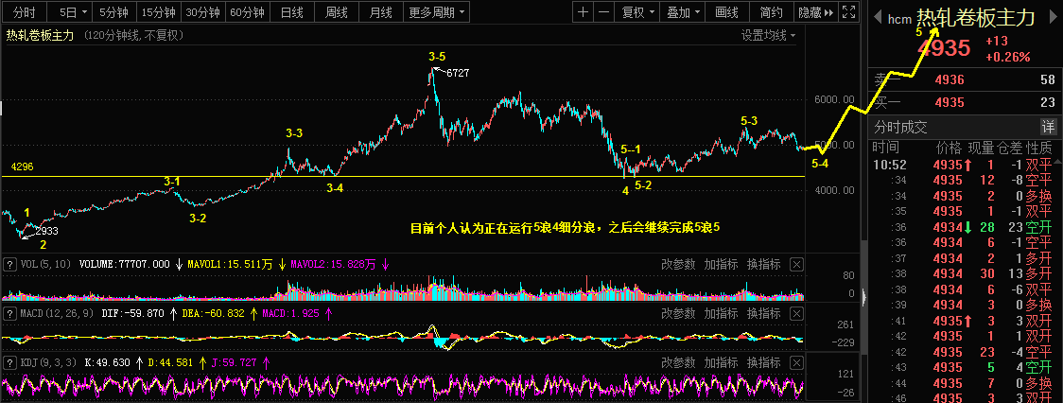Viewport: 1063px width, 403px height.
Task: Click MACD(12,26,9) indicator name
Action: coord(57,313)
